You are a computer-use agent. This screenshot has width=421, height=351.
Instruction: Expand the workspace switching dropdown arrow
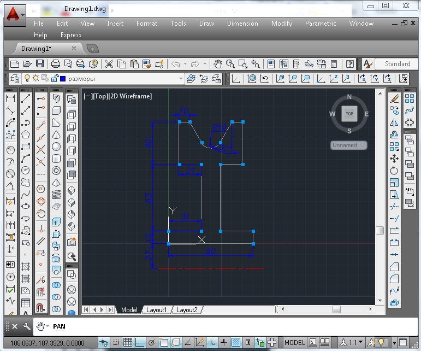click(x=394, y=343)
